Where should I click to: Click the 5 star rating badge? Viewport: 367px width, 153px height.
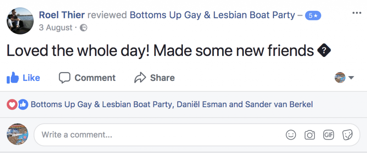point(313,15)
